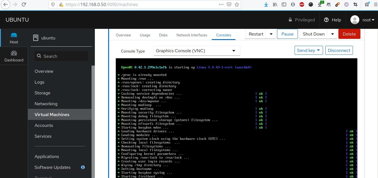This screenshot has width=378, height=178.
Task: Open Console Type Graphics Console dropdown
Action: pyautogui.click(x=197, y=51)
